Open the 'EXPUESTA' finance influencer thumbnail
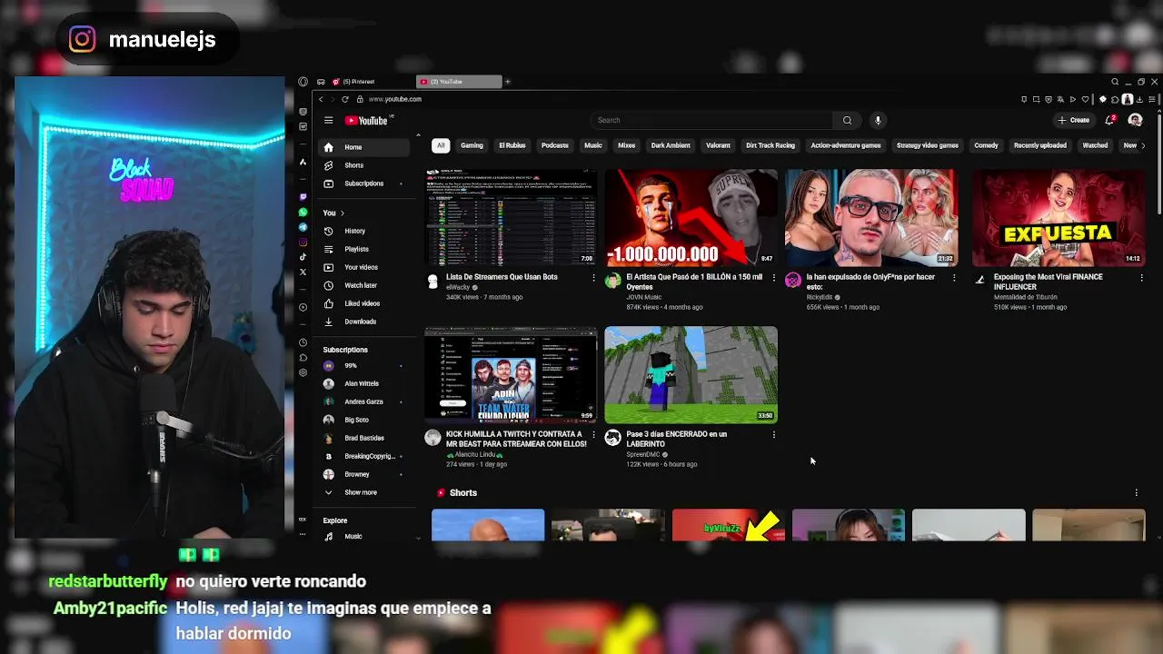The height and width of the screenshot is (654, 1163). pyautogui.click(x=1059, y=217)
